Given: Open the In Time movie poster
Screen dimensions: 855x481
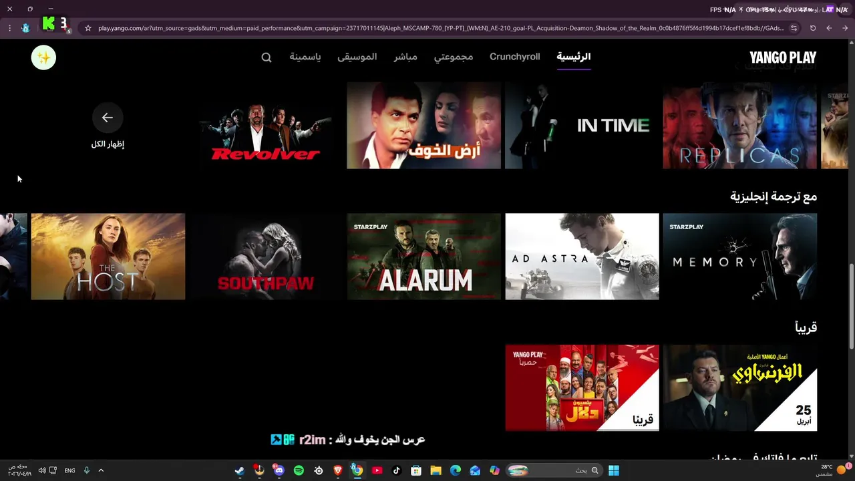Looking at the screenshot, I should point(582,126).
